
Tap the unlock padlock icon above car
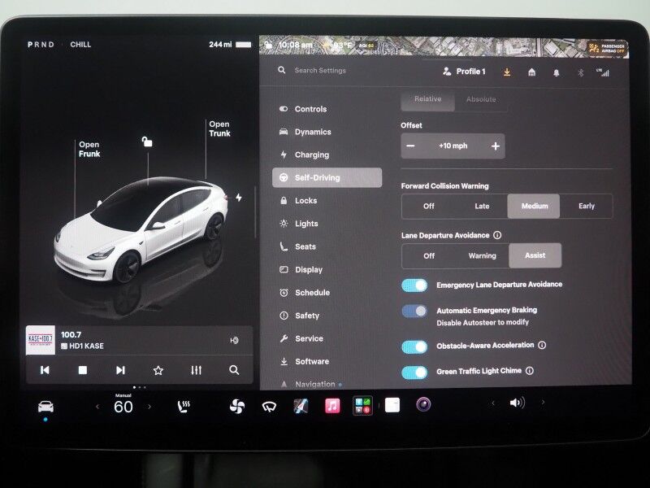tap(147, 142)
